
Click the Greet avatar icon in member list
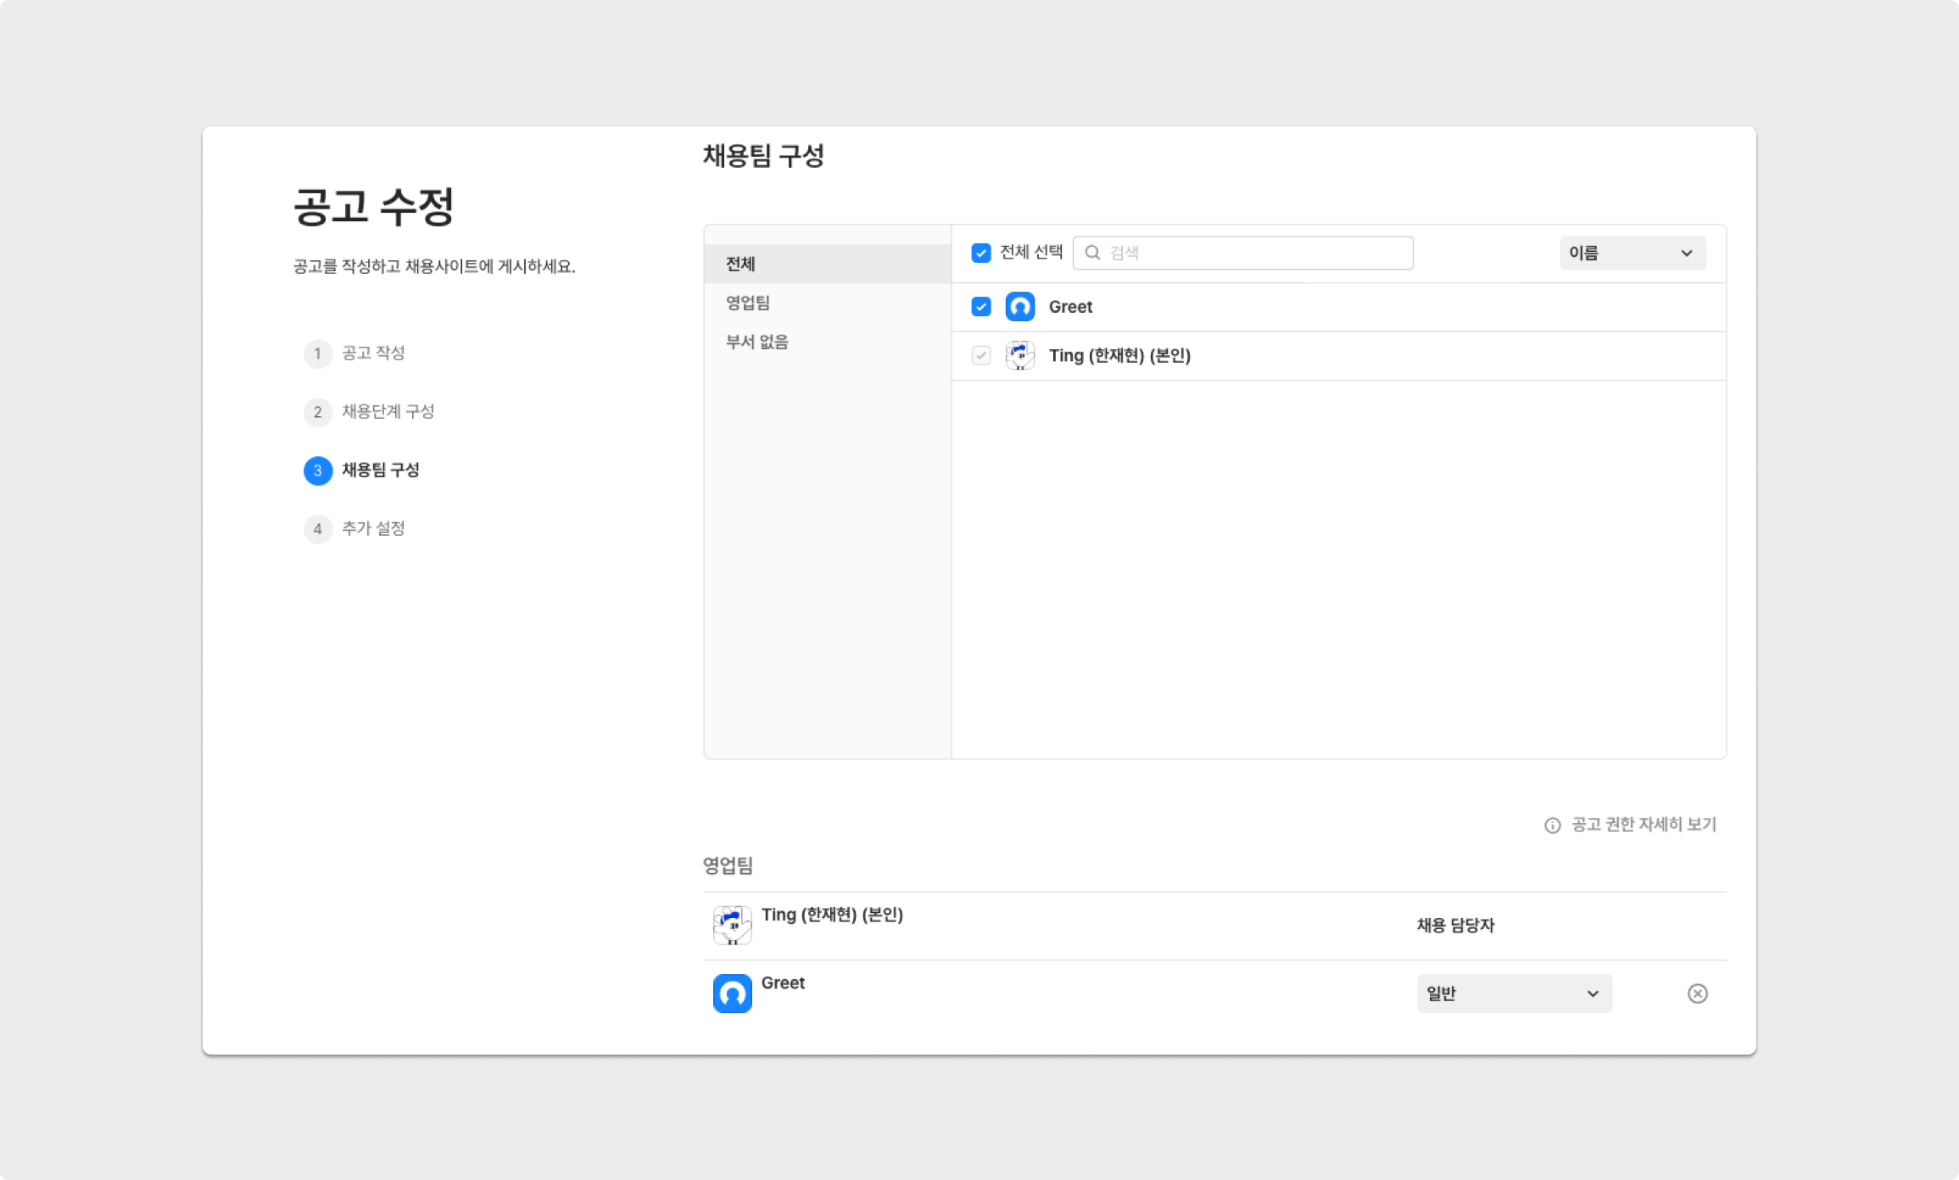(x=1019, y=307)
